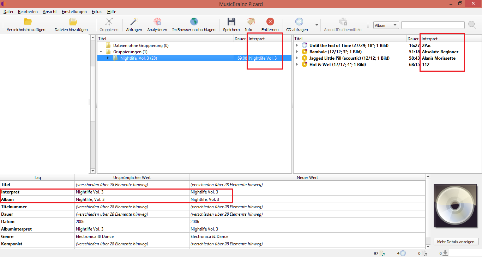This screenshot has height=257, width=482.
Task: Expand Jagged Little Pill (acoustic) album
Action: 297,58
